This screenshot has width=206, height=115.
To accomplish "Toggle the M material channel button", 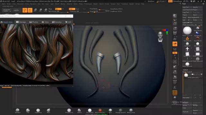I will click(63, 9).
